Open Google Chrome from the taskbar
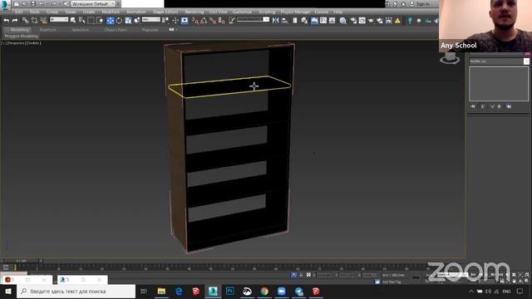532x299 pixels. 264,292
